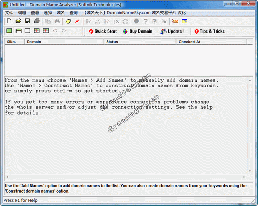Open the 域名 menu
Viewport: 258px width, 206px height.
point(60,13)
